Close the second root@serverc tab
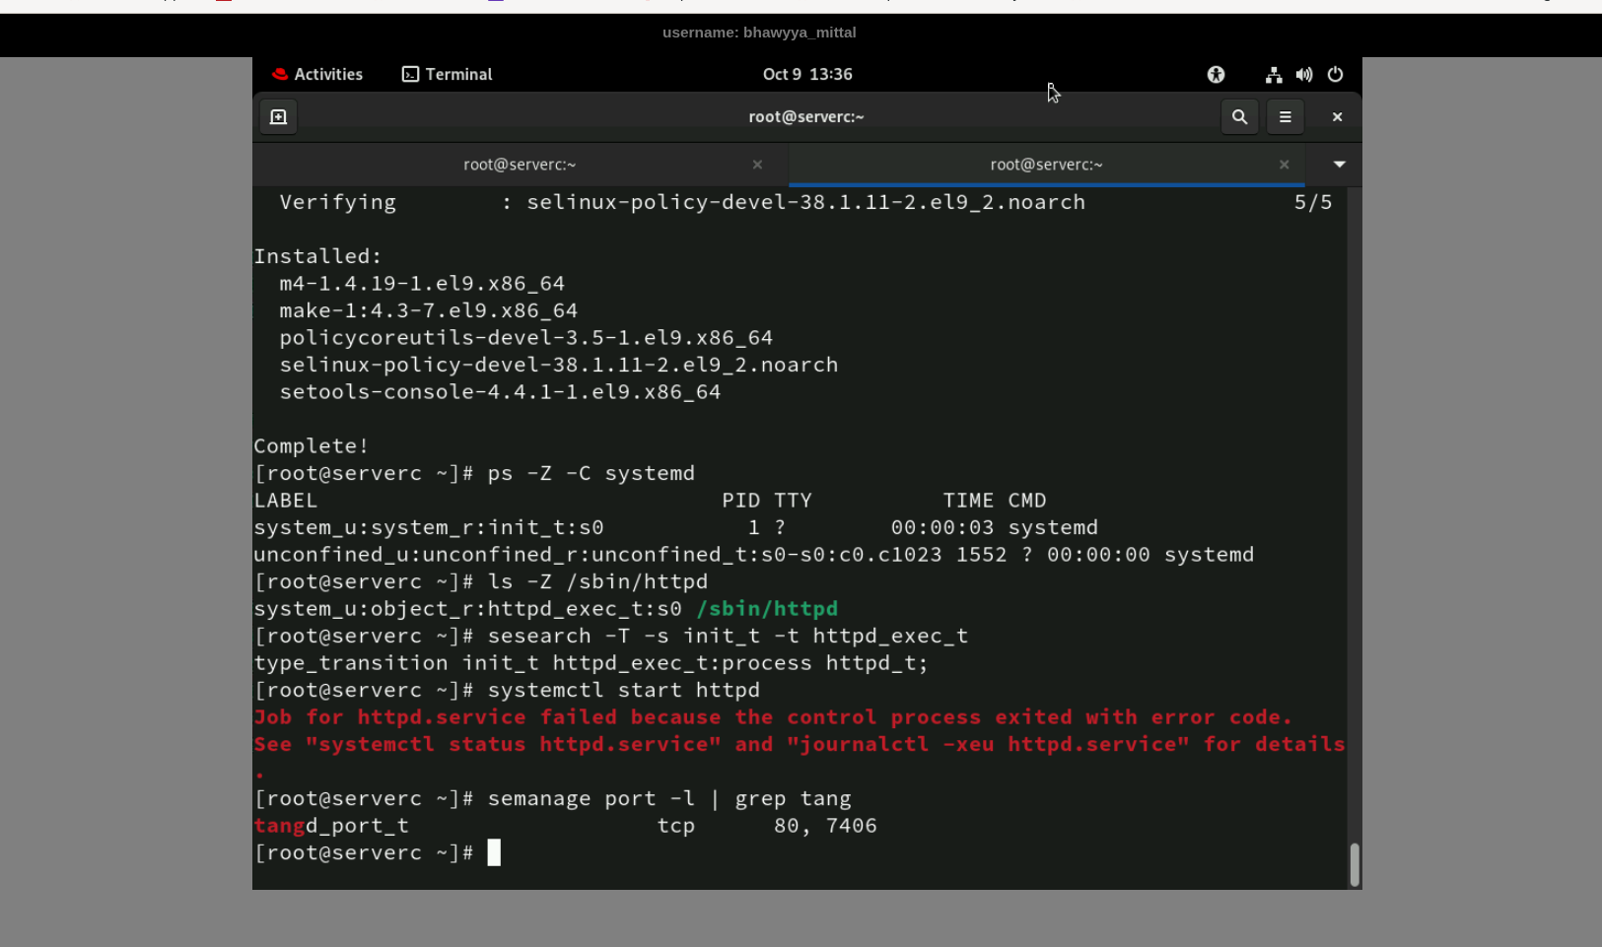 tap(1284, 165)
